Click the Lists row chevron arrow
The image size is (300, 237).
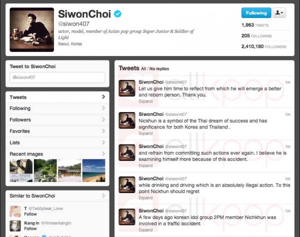point(103,142)
